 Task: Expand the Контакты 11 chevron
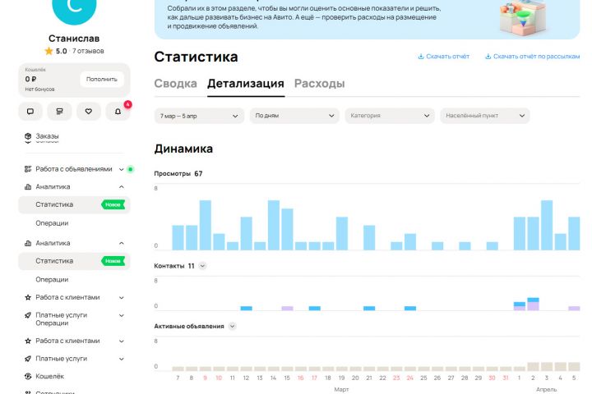(x=202, y=266)
